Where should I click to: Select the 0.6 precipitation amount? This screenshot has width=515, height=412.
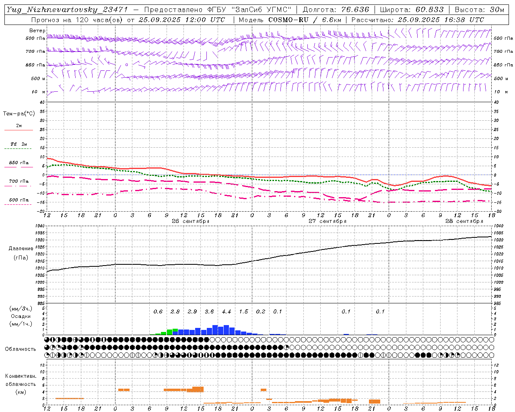click(x=158, y=312)
